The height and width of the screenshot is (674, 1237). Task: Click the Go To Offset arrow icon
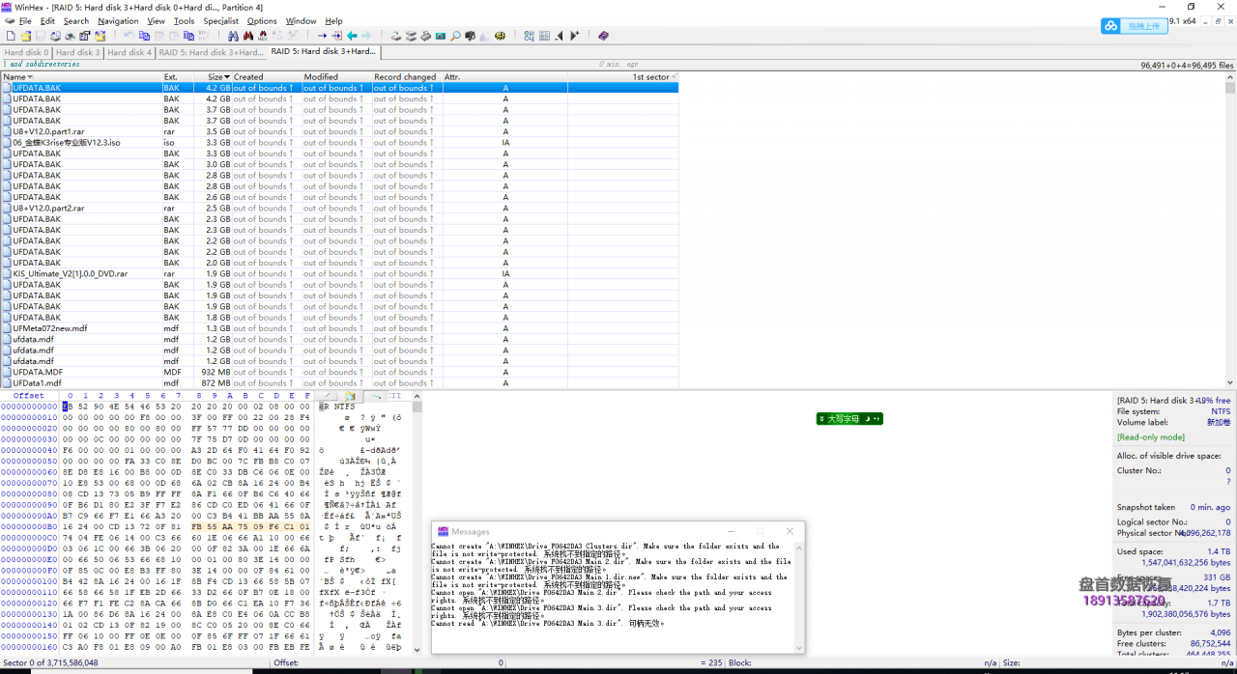[x=322, y=36]
